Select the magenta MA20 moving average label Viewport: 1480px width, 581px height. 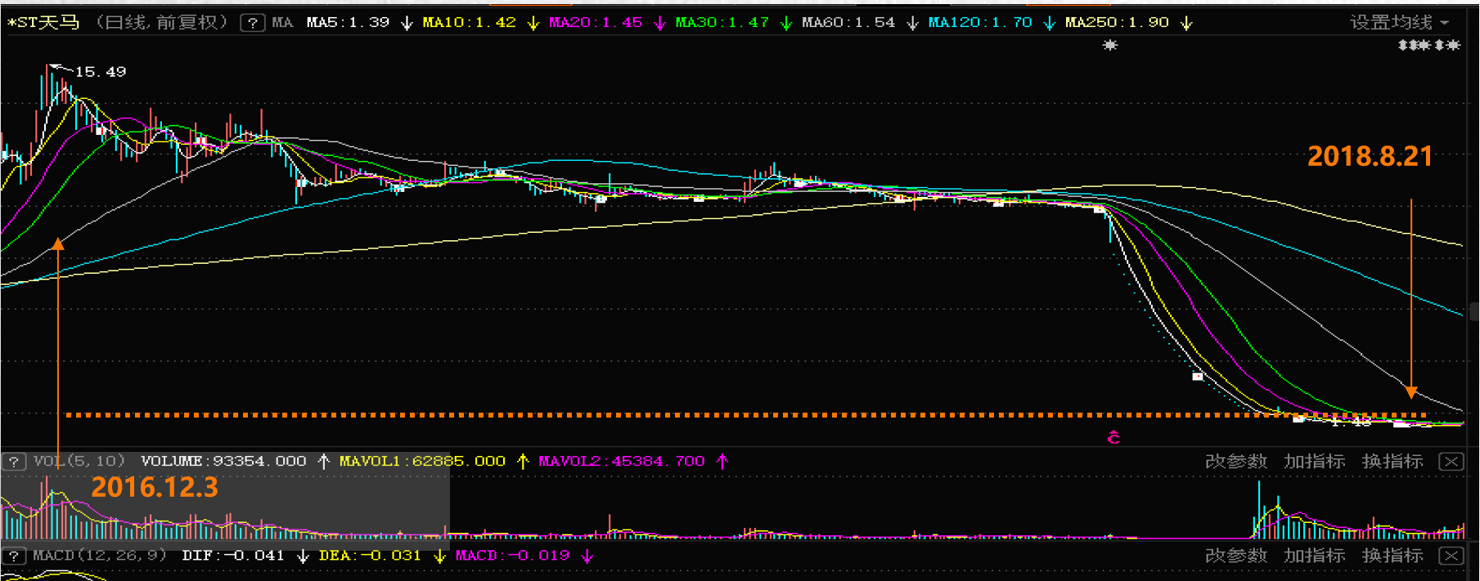[x=595, y=23]
